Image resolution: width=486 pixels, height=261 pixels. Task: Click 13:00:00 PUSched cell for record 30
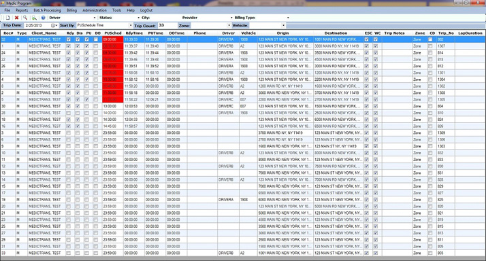point(113,106)
